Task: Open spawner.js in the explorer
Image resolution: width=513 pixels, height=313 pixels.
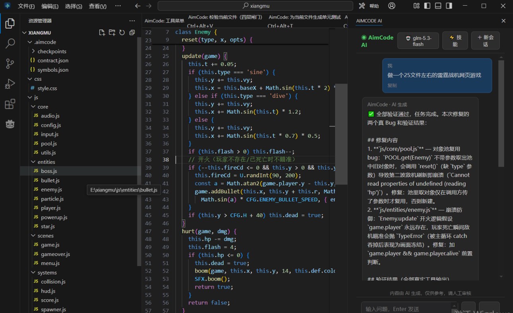Action: click(x=53, y=309)
